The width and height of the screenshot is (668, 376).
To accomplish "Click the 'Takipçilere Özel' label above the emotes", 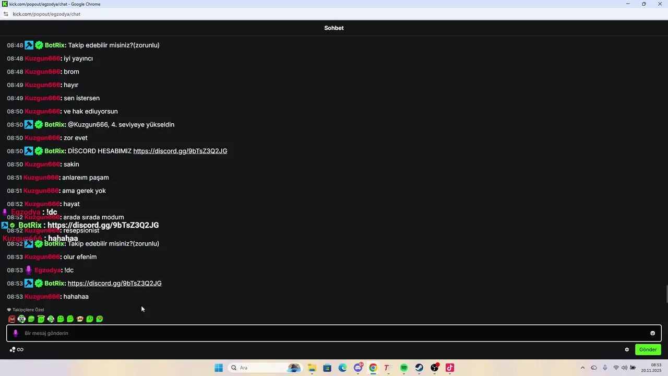I will (x=28, y=310).
